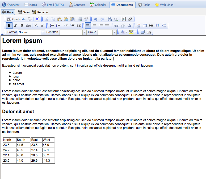Viewport: 206px width, 179px height.
Task: Click justify block alignment icon
Action: [107, 26]
